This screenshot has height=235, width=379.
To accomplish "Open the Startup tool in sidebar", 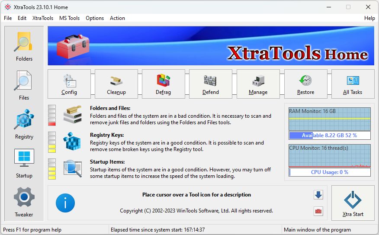I will click(x=24, y=163).
